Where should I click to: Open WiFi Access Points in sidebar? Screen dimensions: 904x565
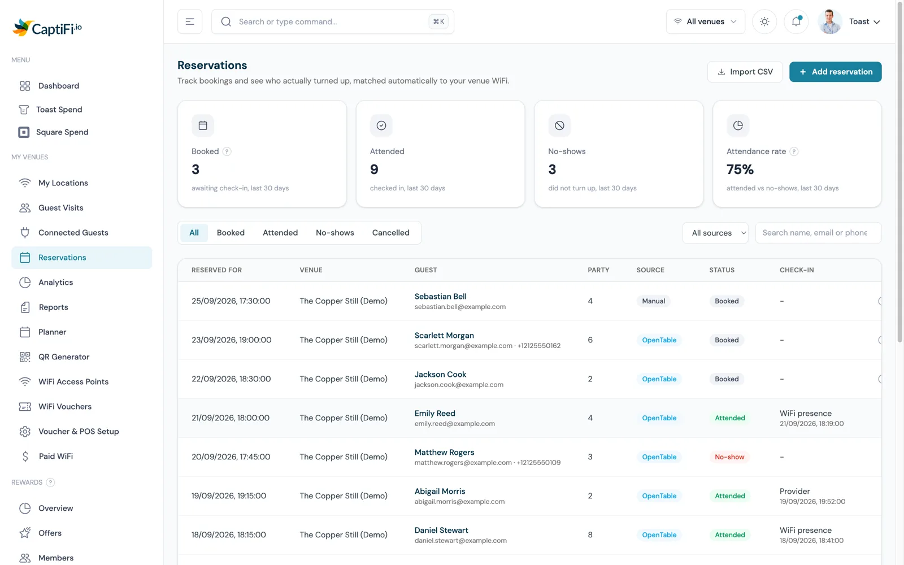coord(82,382)
